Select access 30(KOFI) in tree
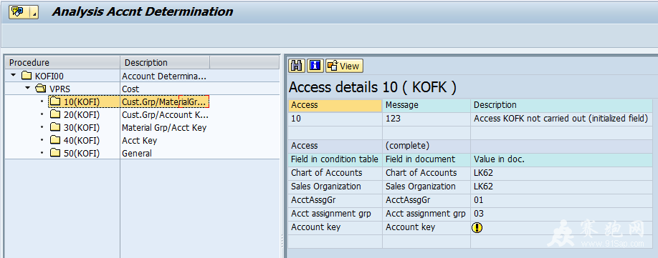Screen dimensions: 658x258 tap(82, 127)
